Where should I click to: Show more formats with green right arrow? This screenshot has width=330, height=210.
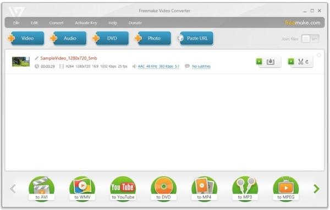point(317,189)
